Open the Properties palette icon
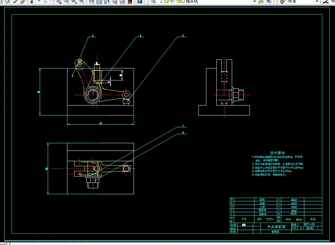The image size is (335, 245). pyautogui.click(x=92, y=1)
